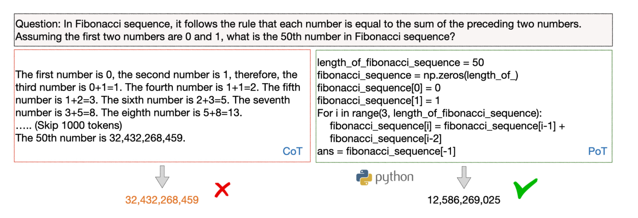Click the gray down arrow under CoT box

[162, 177]
